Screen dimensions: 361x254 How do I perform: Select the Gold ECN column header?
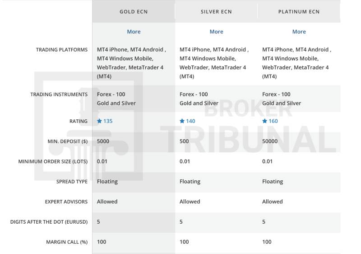coord(134,12)
